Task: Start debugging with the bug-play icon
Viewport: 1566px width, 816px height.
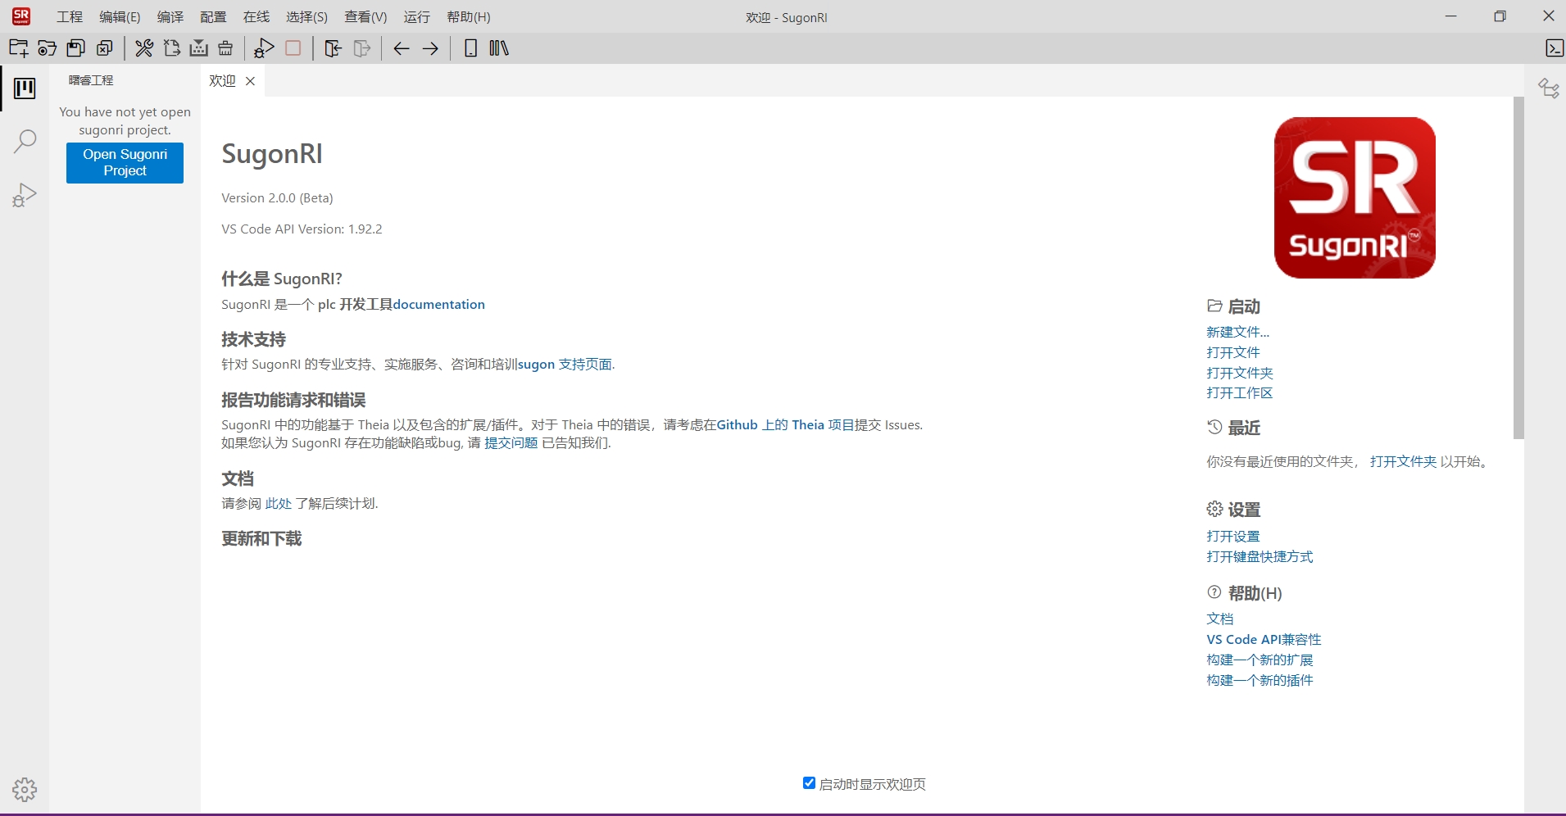Action: (x=264, y=48)
